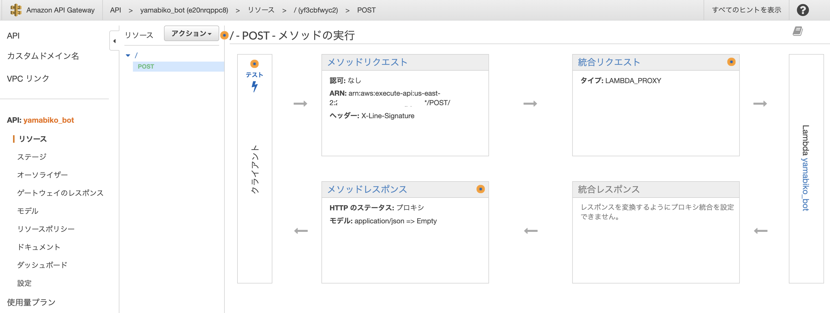Click LAMBDA_PROXY type text

click(x=633, y=81)
